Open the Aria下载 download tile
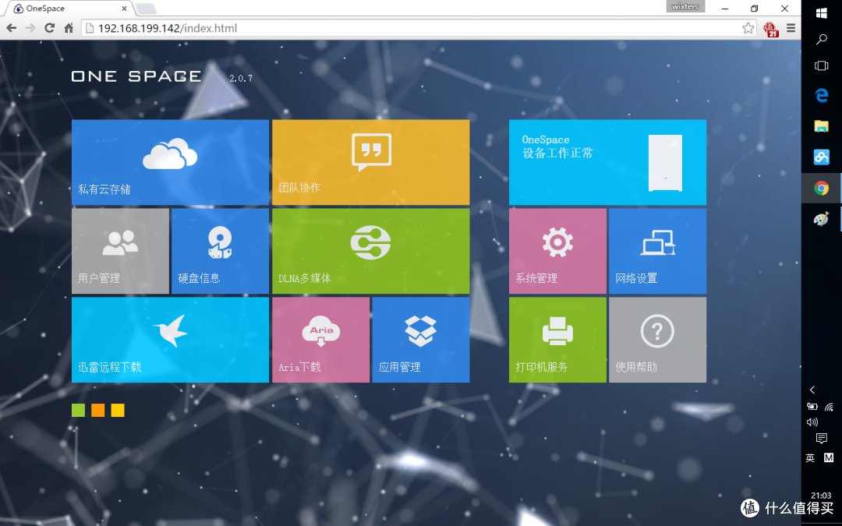This screenshot has width=842, height=526. (320, 340)
